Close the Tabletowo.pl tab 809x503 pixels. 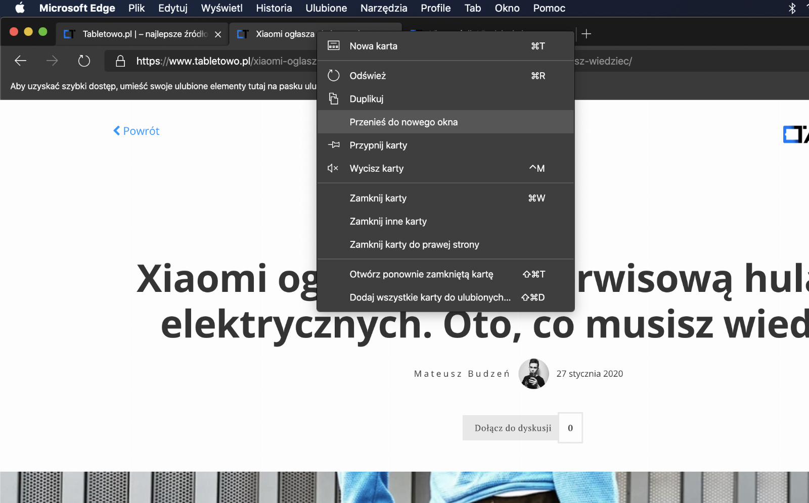pos(218,34)
